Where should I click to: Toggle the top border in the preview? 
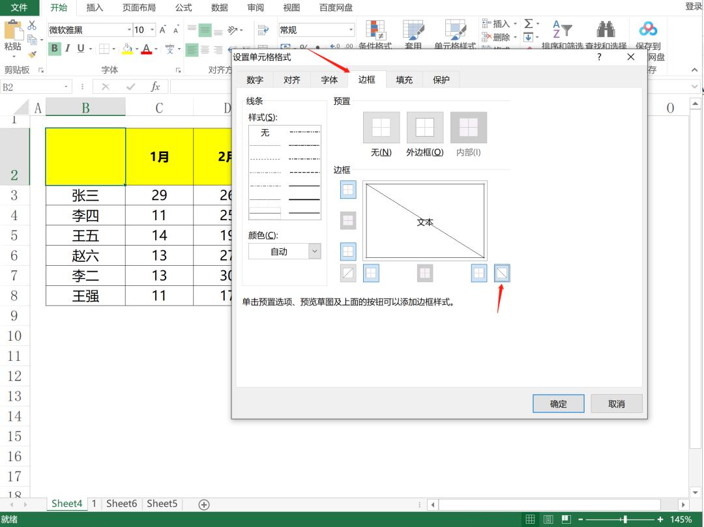point(348,190)
